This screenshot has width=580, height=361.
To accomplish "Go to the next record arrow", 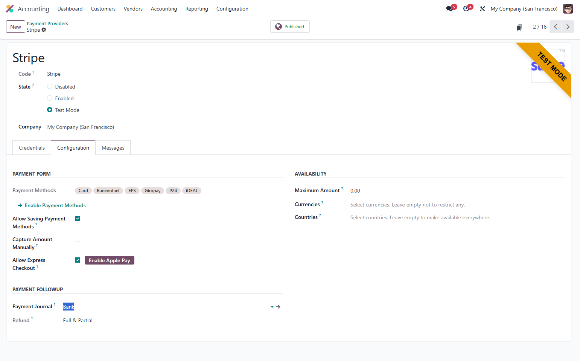I will coord(568,27).
